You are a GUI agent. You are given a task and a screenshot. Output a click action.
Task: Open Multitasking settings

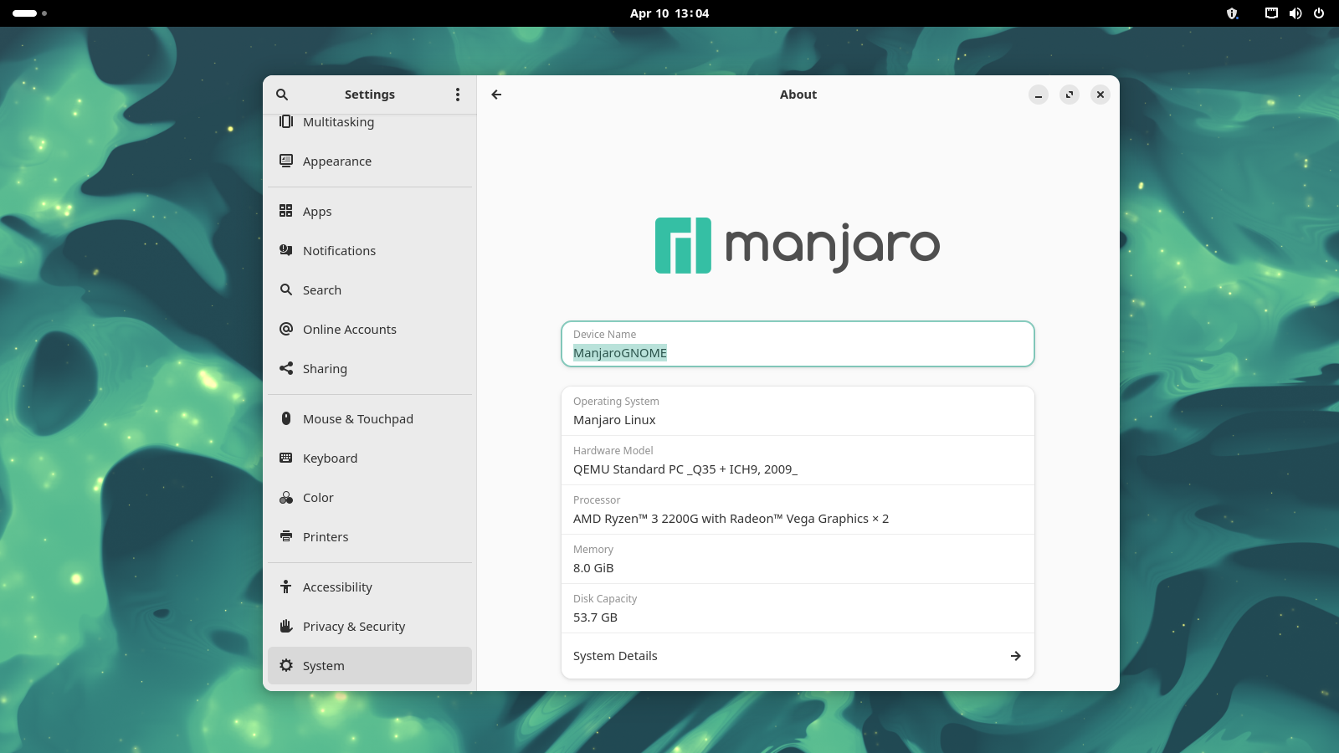pos(338,122)
